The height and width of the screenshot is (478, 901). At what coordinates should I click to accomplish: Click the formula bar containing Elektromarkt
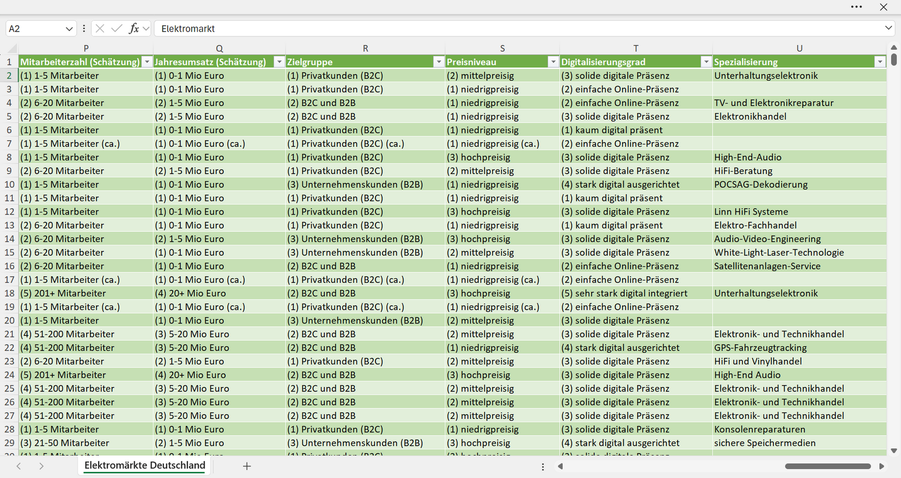point(519,29)
